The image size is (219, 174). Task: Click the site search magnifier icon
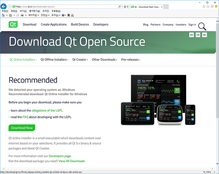(202, 26)
